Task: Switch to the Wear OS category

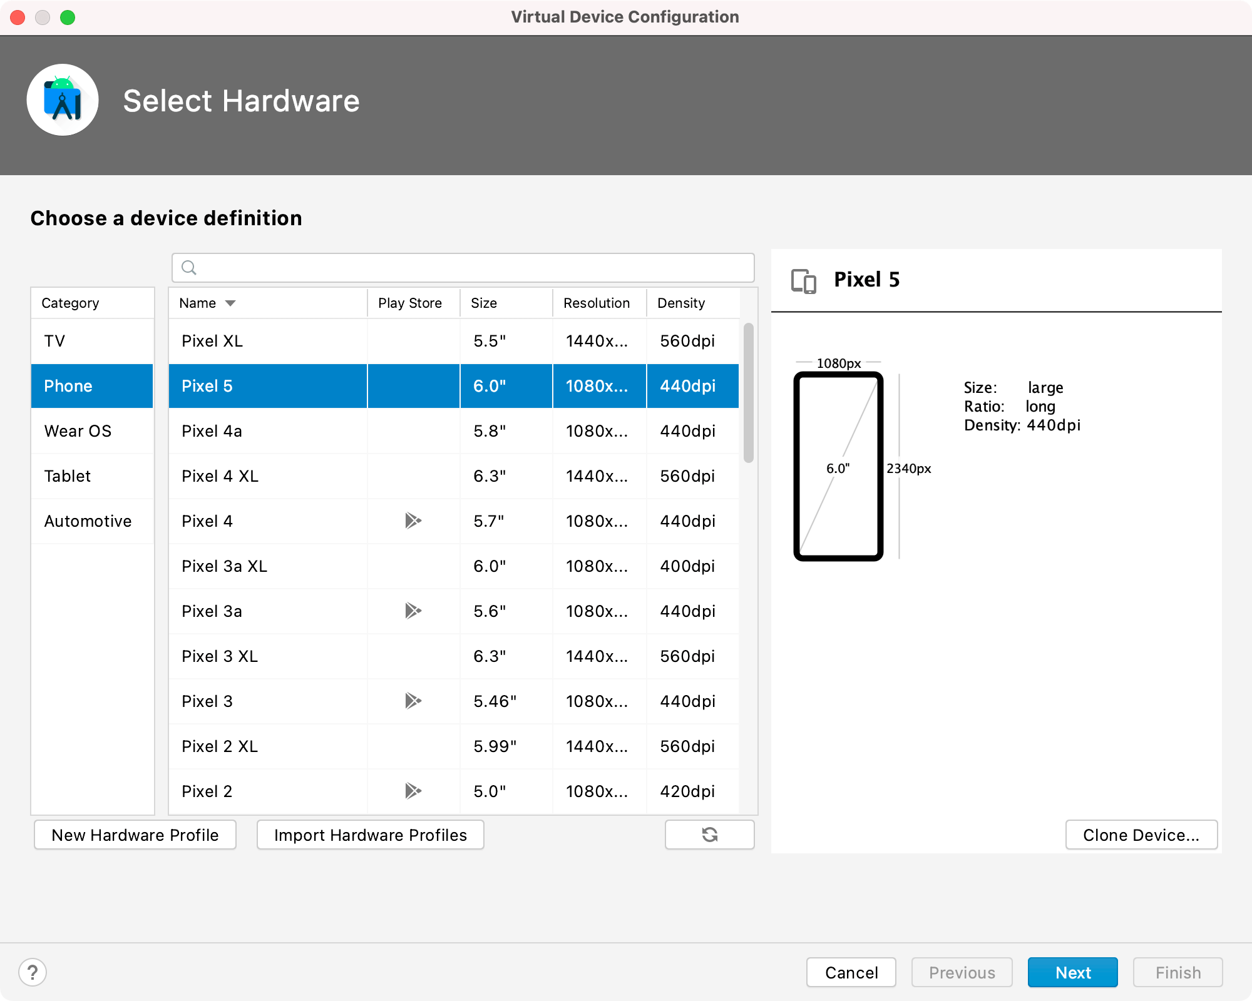Action: pos(77,431)
